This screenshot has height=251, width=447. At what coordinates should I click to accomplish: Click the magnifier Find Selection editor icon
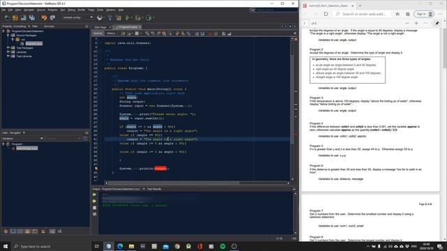tap(147, 33)
